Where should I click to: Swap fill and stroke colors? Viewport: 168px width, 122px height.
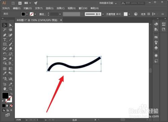(x=11, y=94)
